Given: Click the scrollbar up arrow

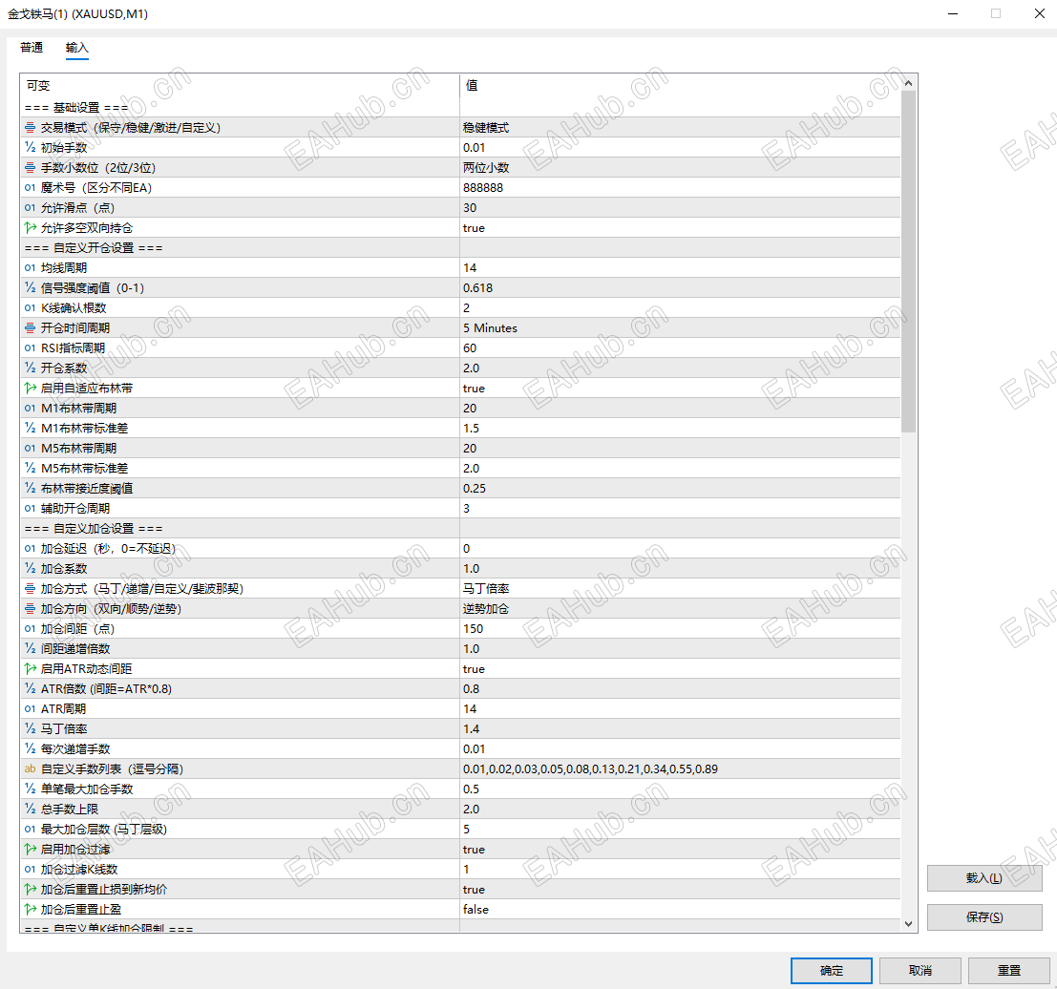Looking at the screenshot, I should 909,83.
